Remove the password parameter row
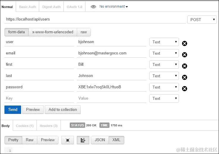 coord(185,89)
